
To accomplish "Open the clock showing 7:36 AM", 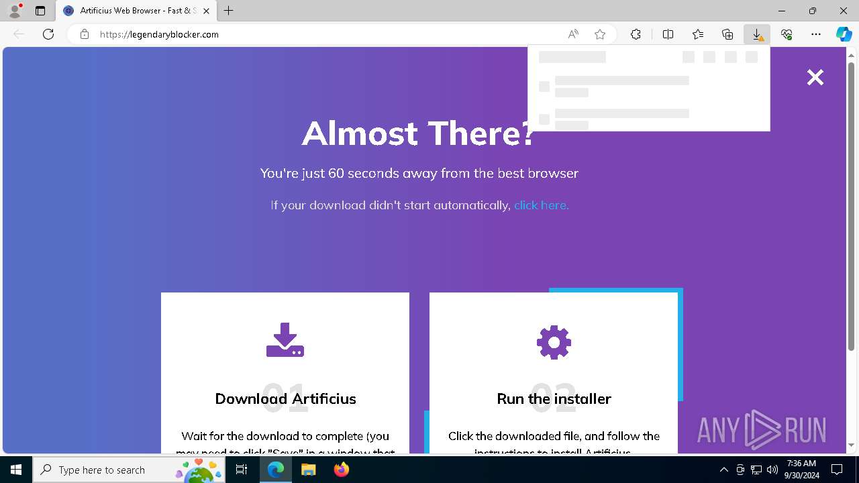I will tap(801, 470).
